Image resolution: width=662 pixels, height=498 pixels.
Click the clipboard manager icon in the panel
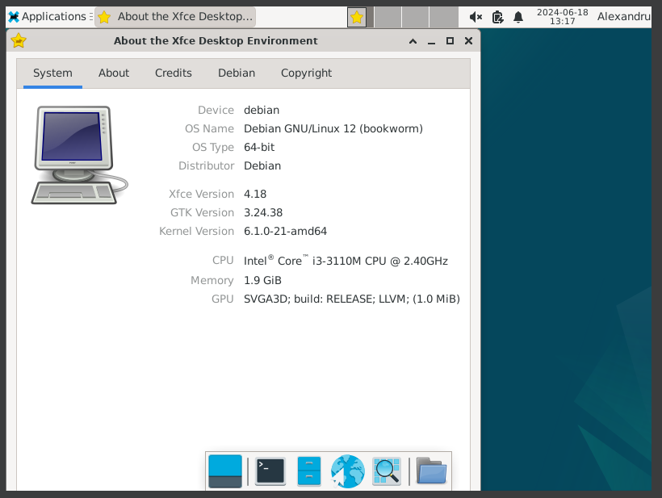[496, 16]
